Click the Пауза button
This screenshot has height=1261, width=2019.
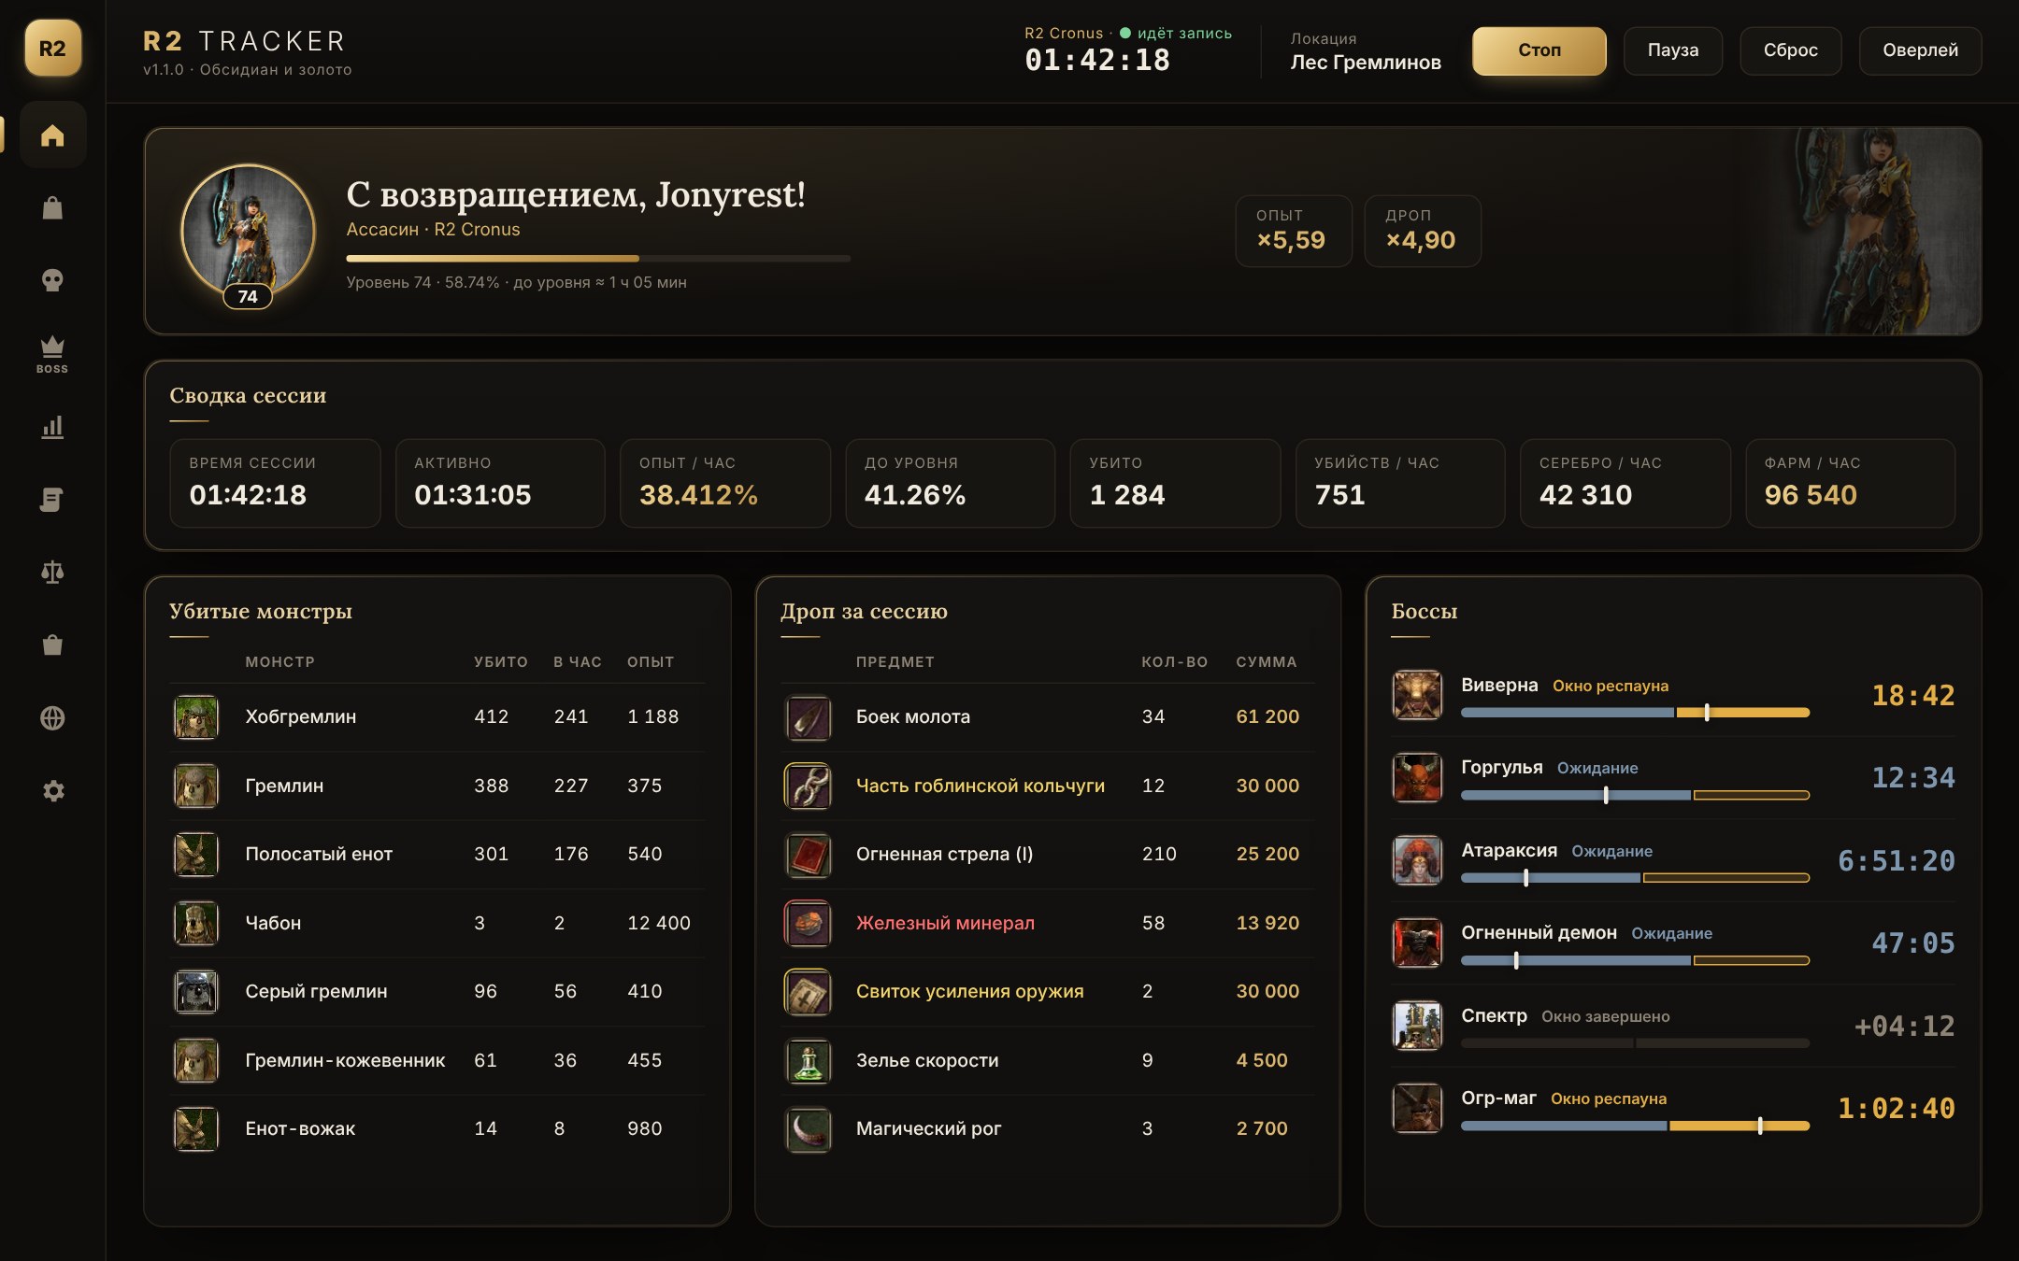[x=1672, y=50]
